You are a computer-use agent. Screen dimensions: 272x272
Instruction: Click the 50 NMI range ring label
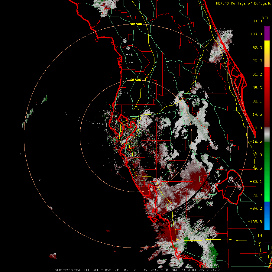coord(136,80)
